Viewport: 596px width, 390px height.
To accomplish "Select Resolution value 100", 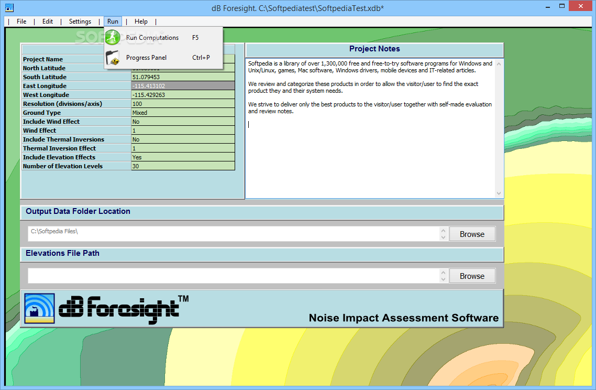I will (183, 103).
